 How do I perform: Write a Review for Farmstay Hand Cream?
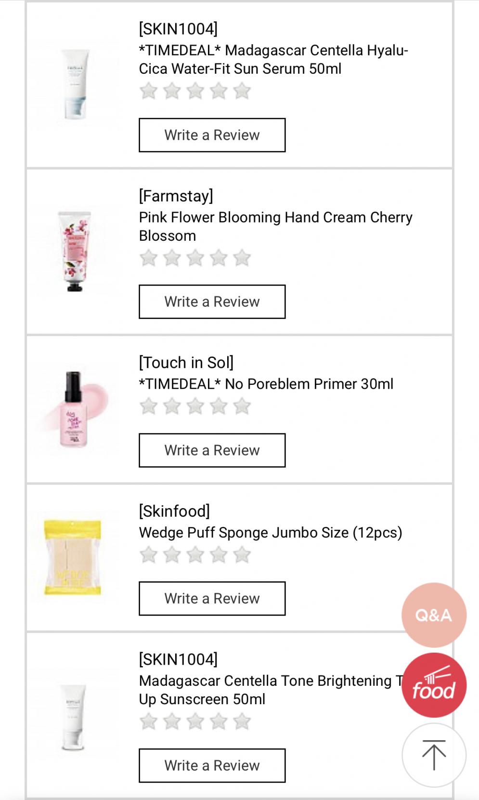[212, 302]
